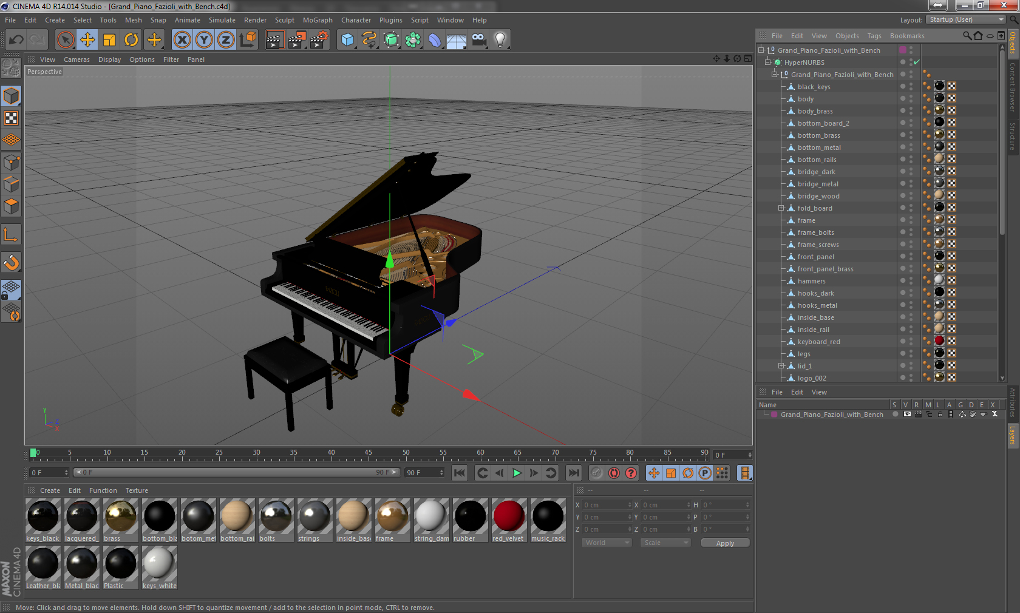Activate the Rotate tool
This screenshot has height=613, width=1020.
pyautogui.click(x=131, y=40)
